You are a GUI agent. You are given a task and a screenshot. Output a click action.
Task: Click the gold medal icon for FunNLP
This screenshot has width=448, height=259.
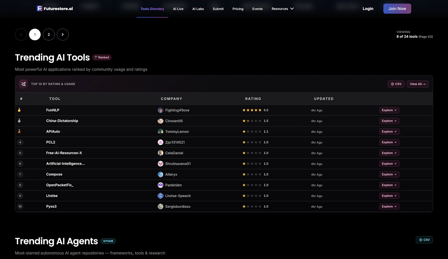(x=19, y=110)
